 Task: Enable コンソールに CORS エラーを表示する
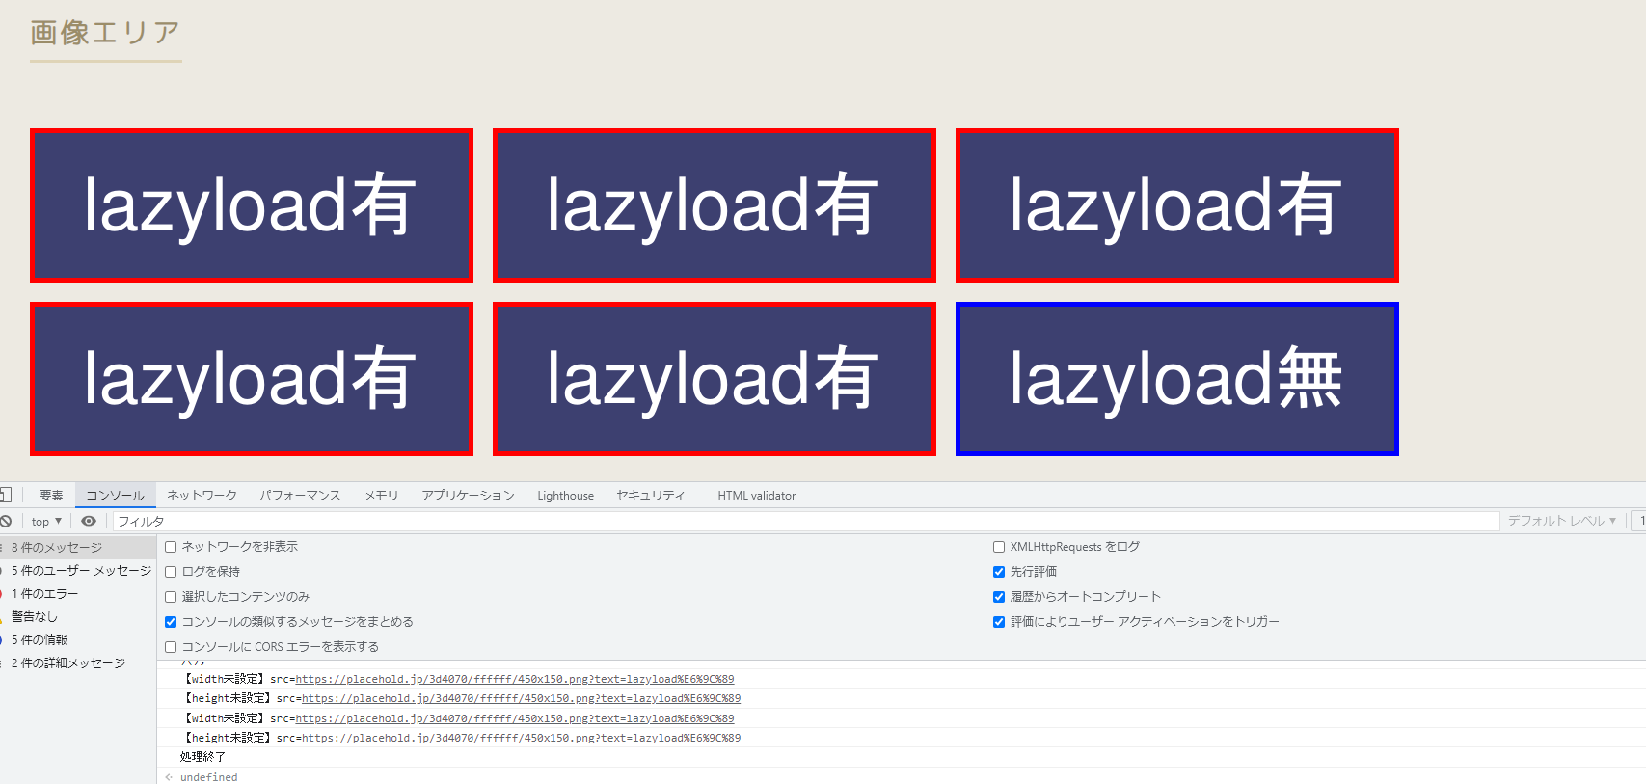(x=171, y=647)
